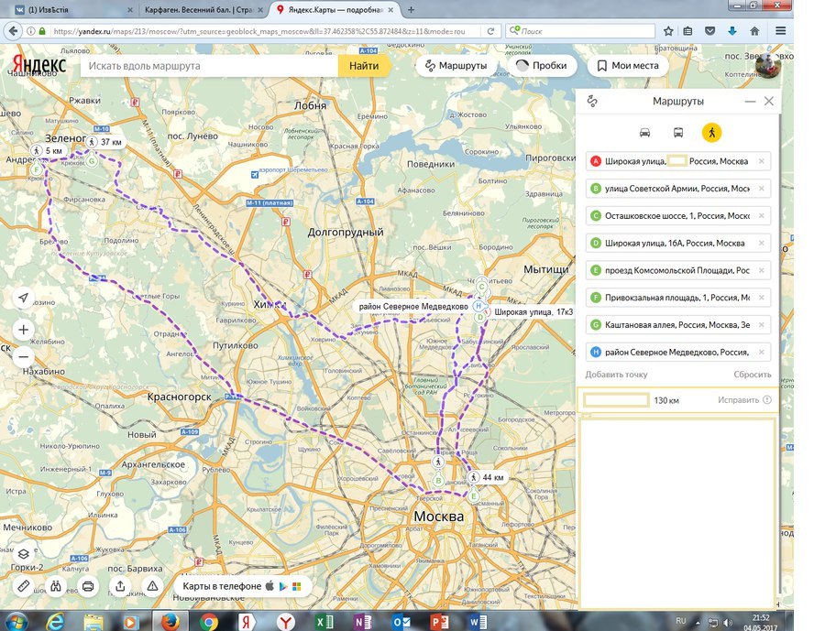Remove point G Каштановая аллея

click(762, 324)
